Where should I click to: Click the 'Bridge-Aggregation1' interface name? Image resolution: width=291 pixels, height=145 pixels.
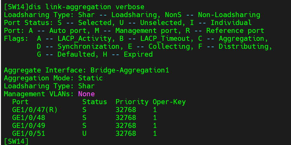coord(129,70)
